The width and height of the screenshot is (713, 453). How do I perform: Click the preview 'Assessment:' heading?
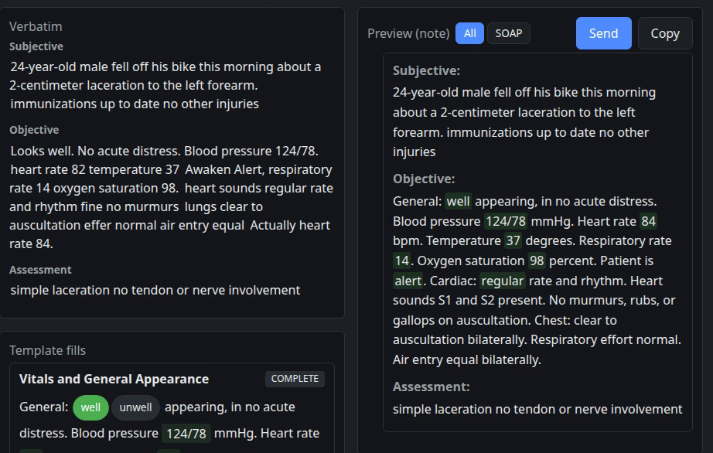[431, 387]
